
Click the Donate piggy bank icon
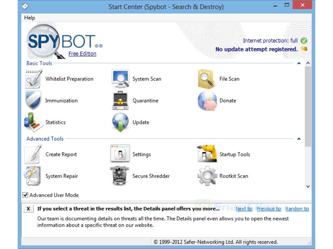[207, 101]
